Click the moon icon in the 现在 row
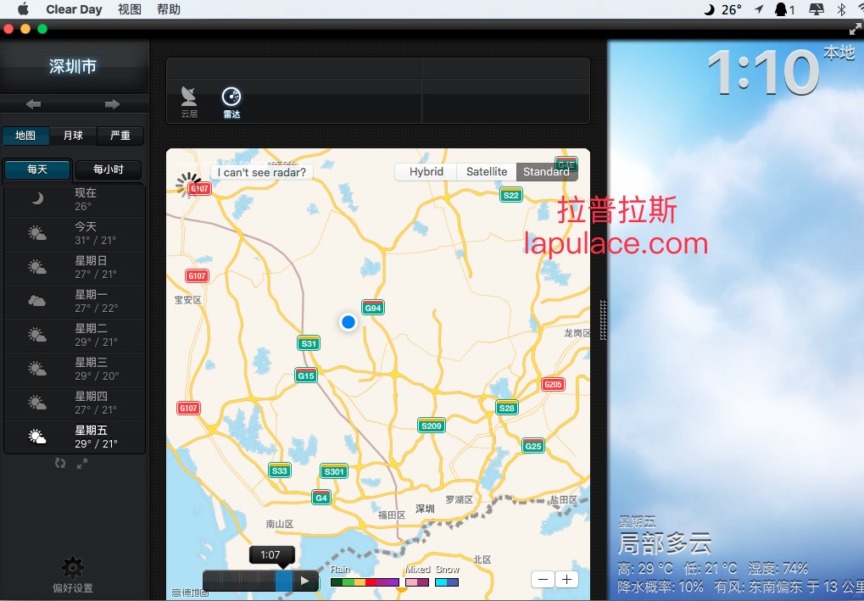This screenshot has width=864, height=601. [37, 198]
